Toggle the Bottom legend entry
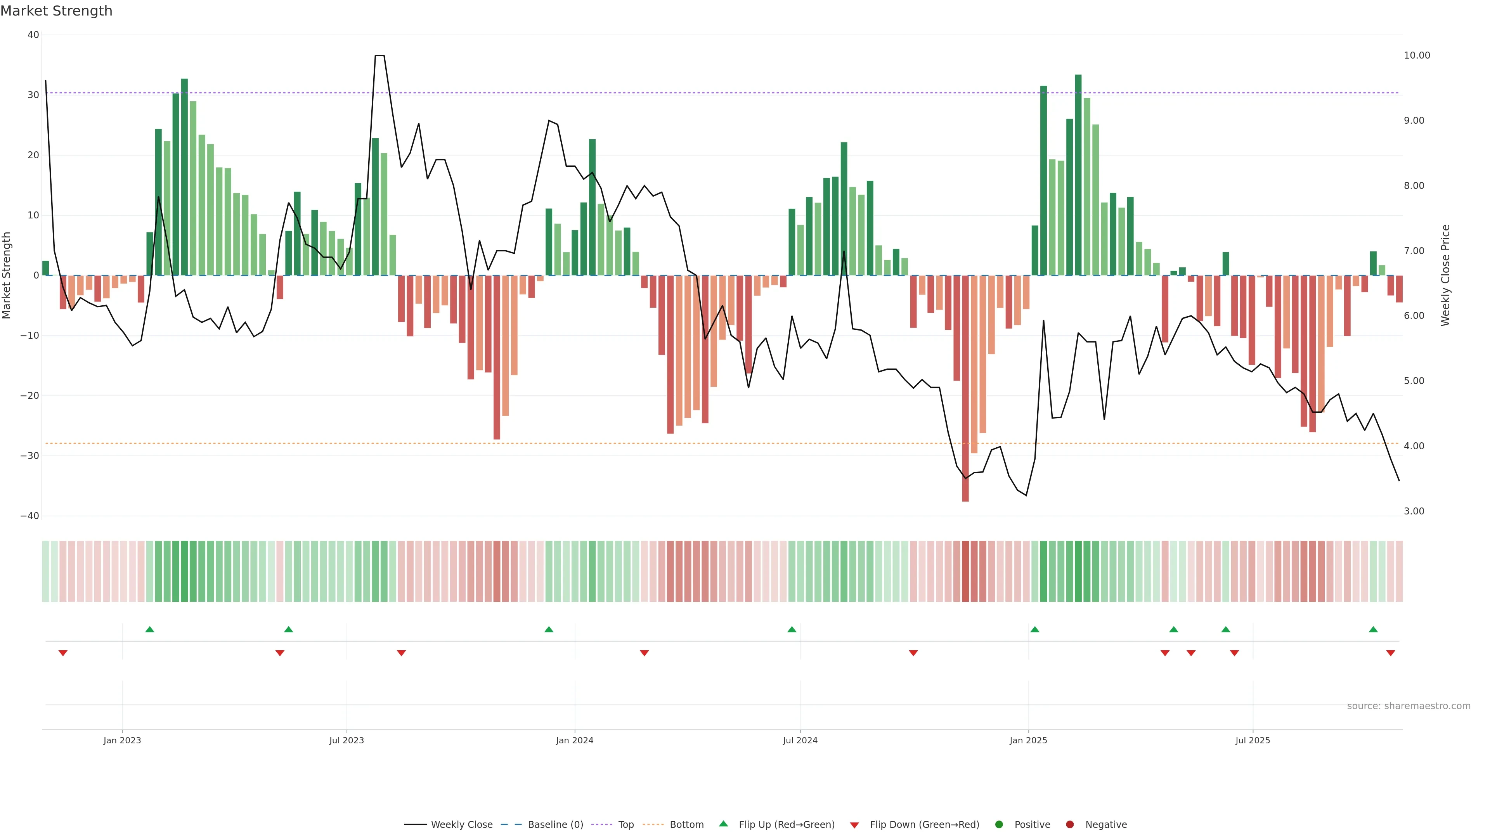 686,825
